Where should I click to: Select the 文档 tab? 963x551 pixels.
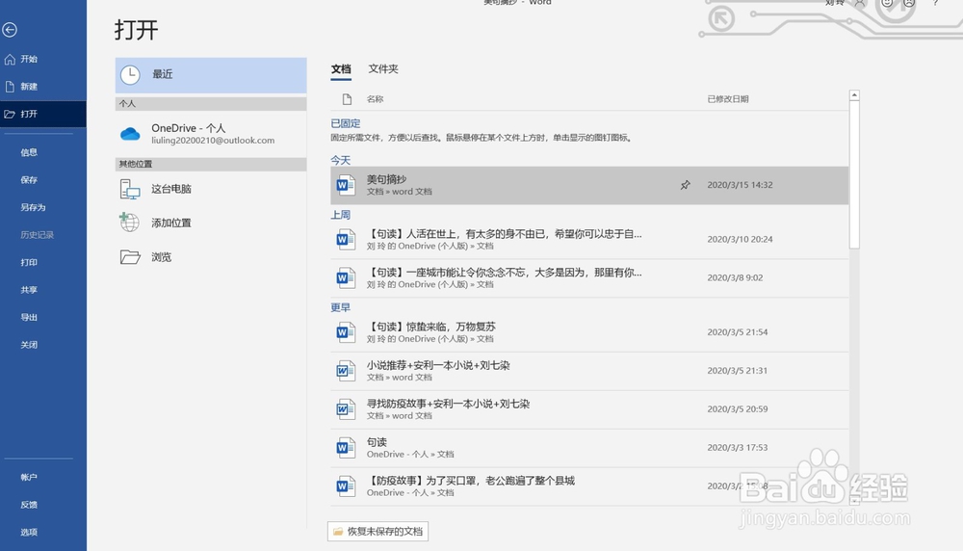[341, 68]
